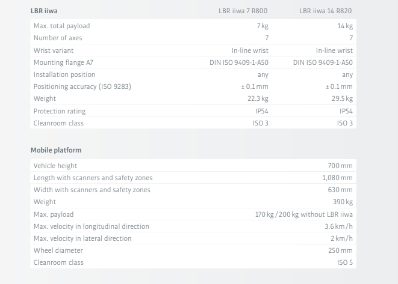The image size is (398, 284).
Task: Select the "Protection rating" row label
Action: tap(60, 111)
